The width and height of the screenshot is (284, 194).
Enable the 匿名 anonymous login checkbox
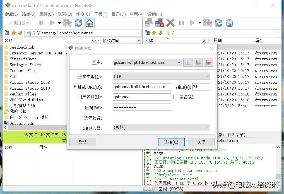(176, 97)
